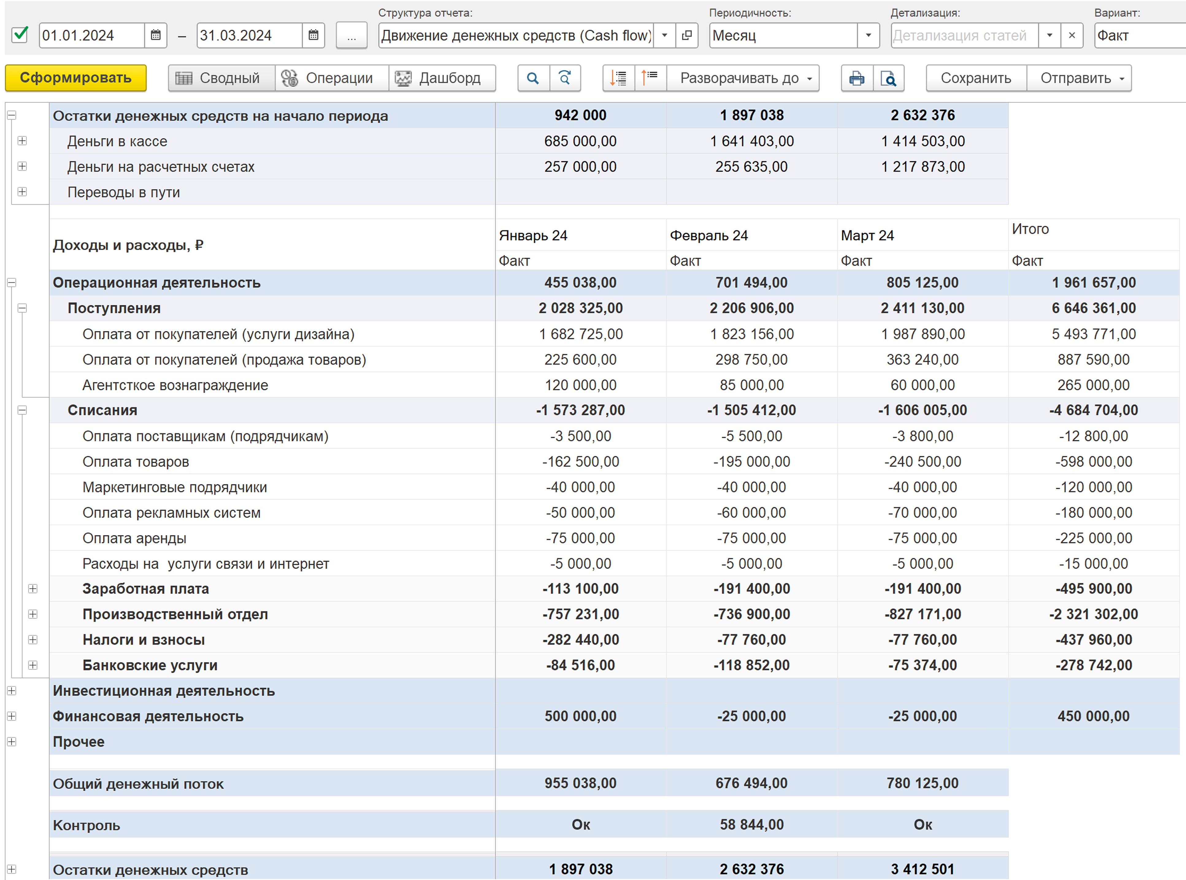Clear the Детализация field with X
Image resolution: width=1186 pixels, height=880 pixels.
pyautogui.click(x=1072, y=36)
